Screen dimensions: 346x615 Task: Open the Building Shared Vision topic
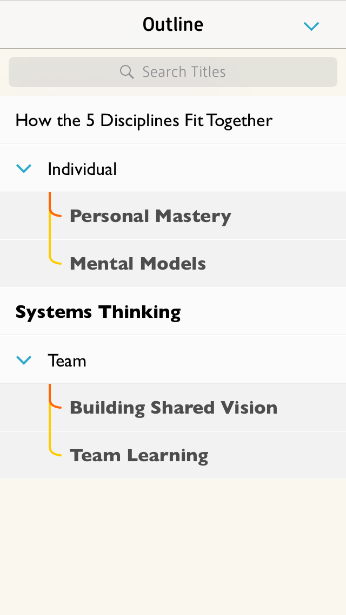173,408
